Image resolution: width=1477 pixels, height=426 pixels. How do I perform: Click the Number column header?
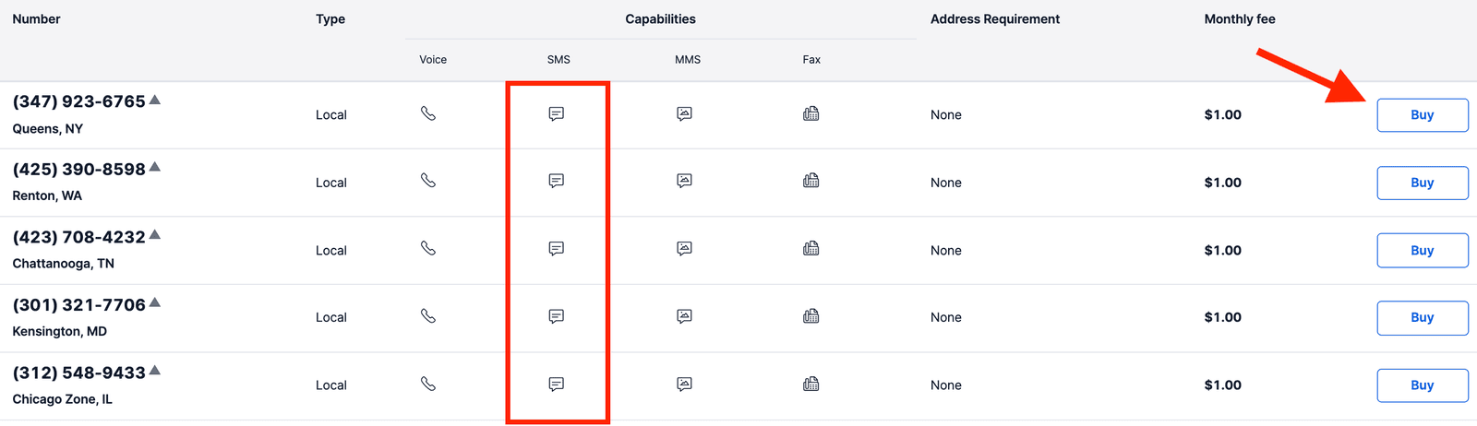37,19
